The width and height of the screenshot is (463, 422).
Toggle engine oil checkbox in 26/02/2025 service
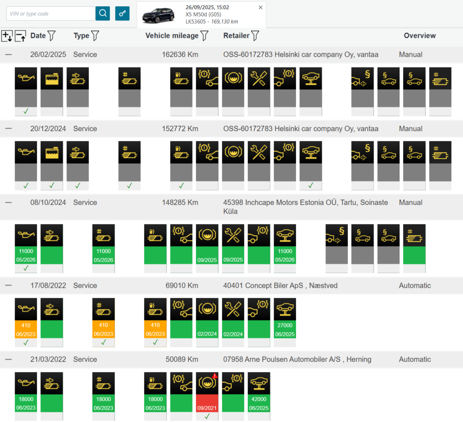tap(26, 111)
